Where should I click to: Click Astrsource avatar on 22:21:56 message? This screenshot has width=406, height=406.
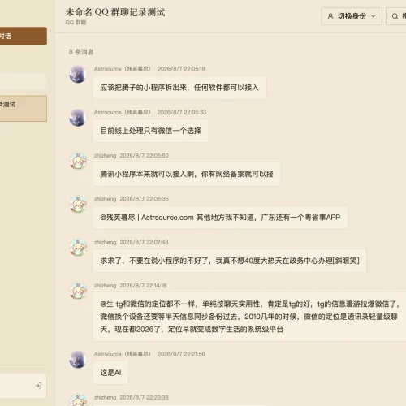(78, 359)
